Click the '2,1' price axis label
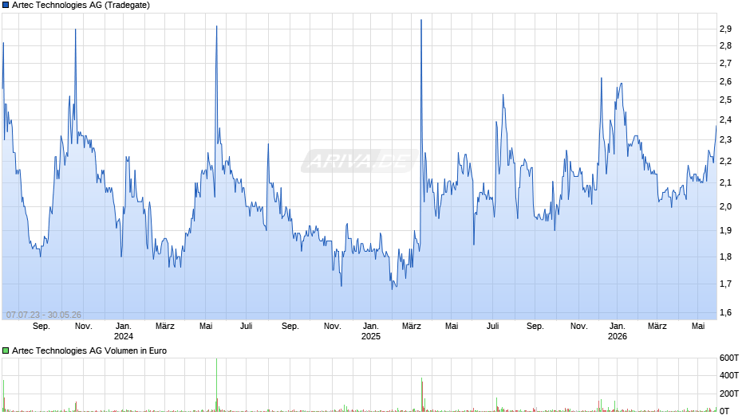Image resolution: width=750 pixels, height=419 pixels. [725, 183]
